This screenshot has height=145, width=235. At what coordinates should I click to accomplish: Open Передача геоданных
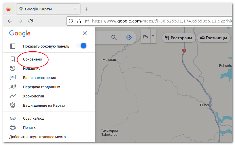(x=41, y=87)
